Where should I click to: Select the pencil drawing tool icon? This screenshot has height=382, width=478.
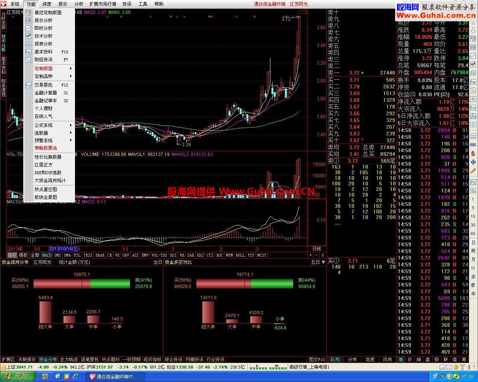[x=473, y=170]
